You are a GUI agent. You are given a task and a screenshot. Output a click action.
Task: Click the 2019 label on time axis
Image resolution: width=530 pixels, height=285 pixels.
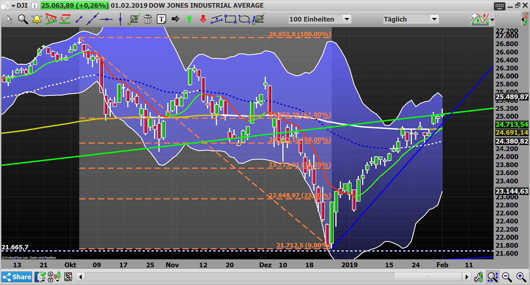pos(349,265)
